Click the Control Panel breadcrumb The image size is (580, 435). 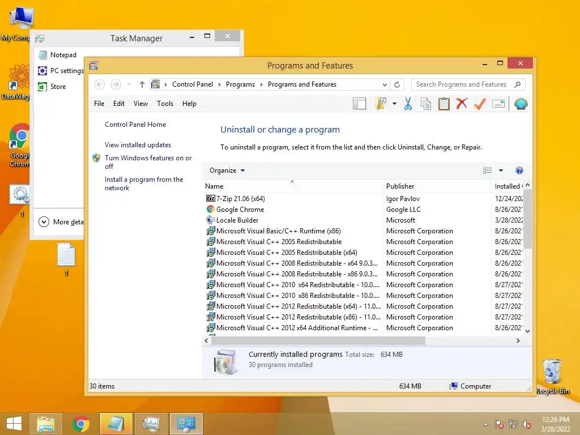pos(193,85)
